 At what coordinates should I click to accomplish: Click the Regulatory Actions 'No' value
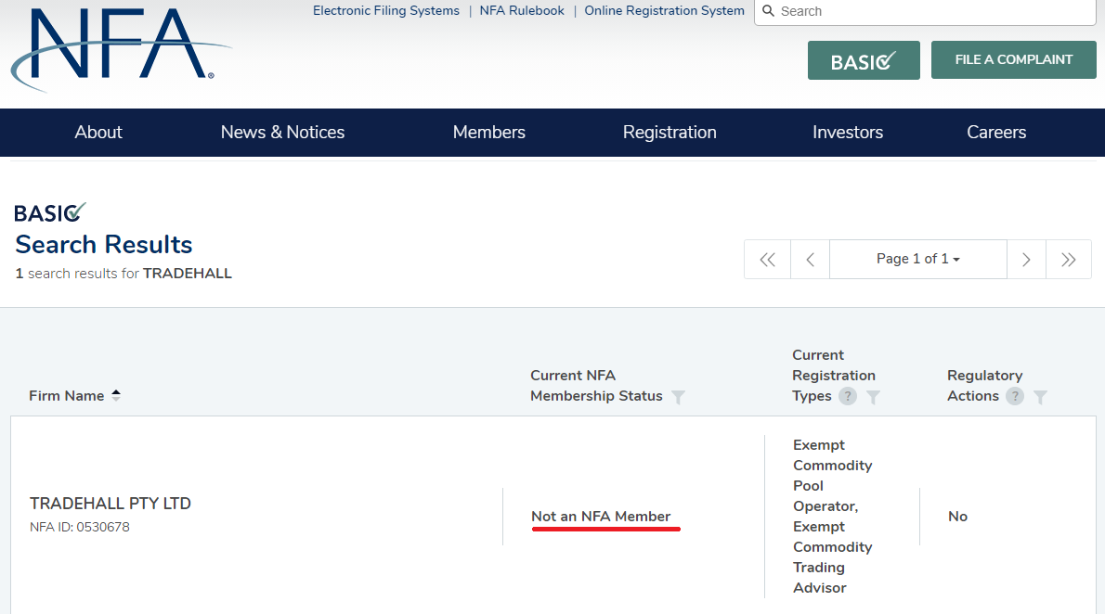pos(957,516)
